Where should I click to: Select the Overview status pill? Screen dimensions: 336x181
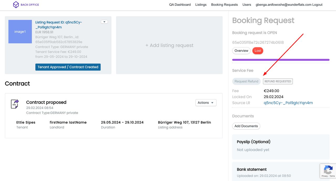pos(241,51)
